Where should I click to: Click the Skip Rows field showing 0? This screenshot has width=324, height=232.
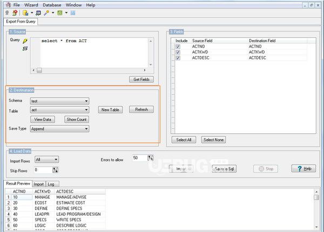tap(43, 170)
